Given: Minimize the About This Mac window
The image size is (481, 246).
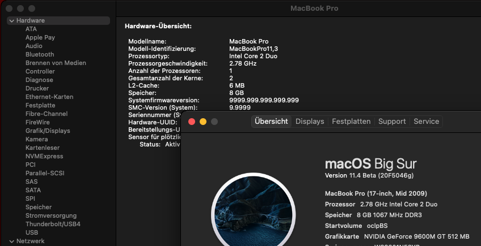Looking at the screenshot, I should (x=203, y=122).
